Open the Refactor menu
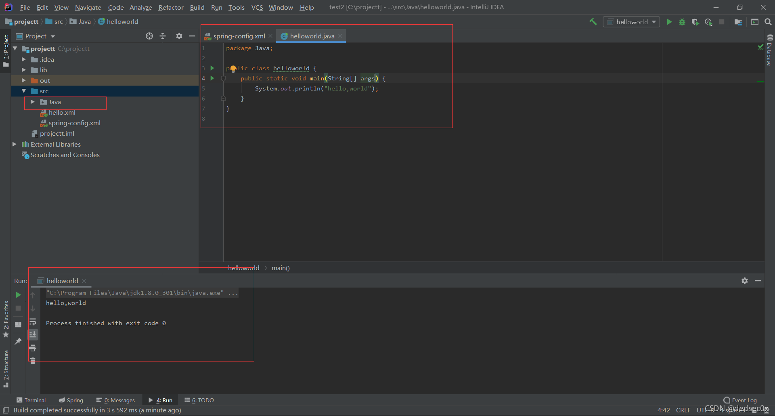 (x=171, y=7)
